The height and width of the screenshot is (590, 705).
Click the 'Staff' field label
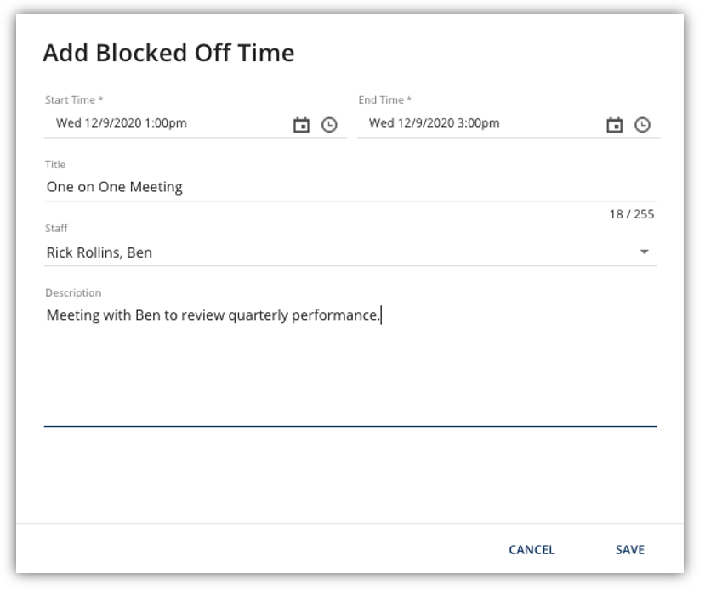tap(56, 229)
